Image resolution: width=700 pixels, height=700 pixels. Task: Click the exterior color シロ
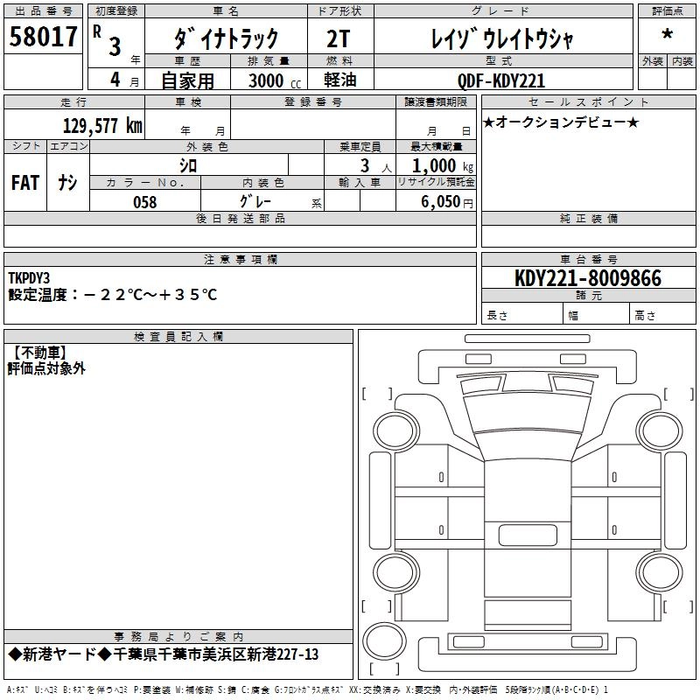(x=188, y=165)
